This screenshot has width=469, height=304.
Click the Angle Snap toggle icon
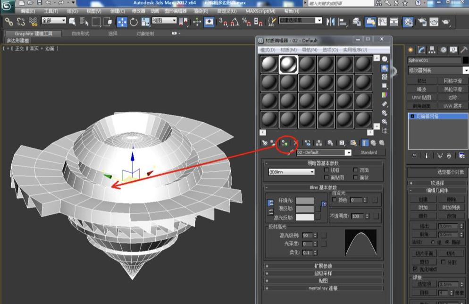click(x=235, y=22)
